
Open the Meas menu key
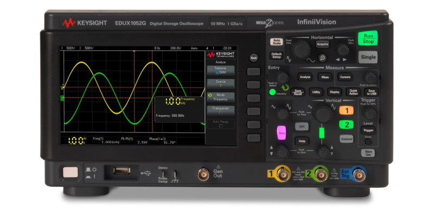point(325,77)
